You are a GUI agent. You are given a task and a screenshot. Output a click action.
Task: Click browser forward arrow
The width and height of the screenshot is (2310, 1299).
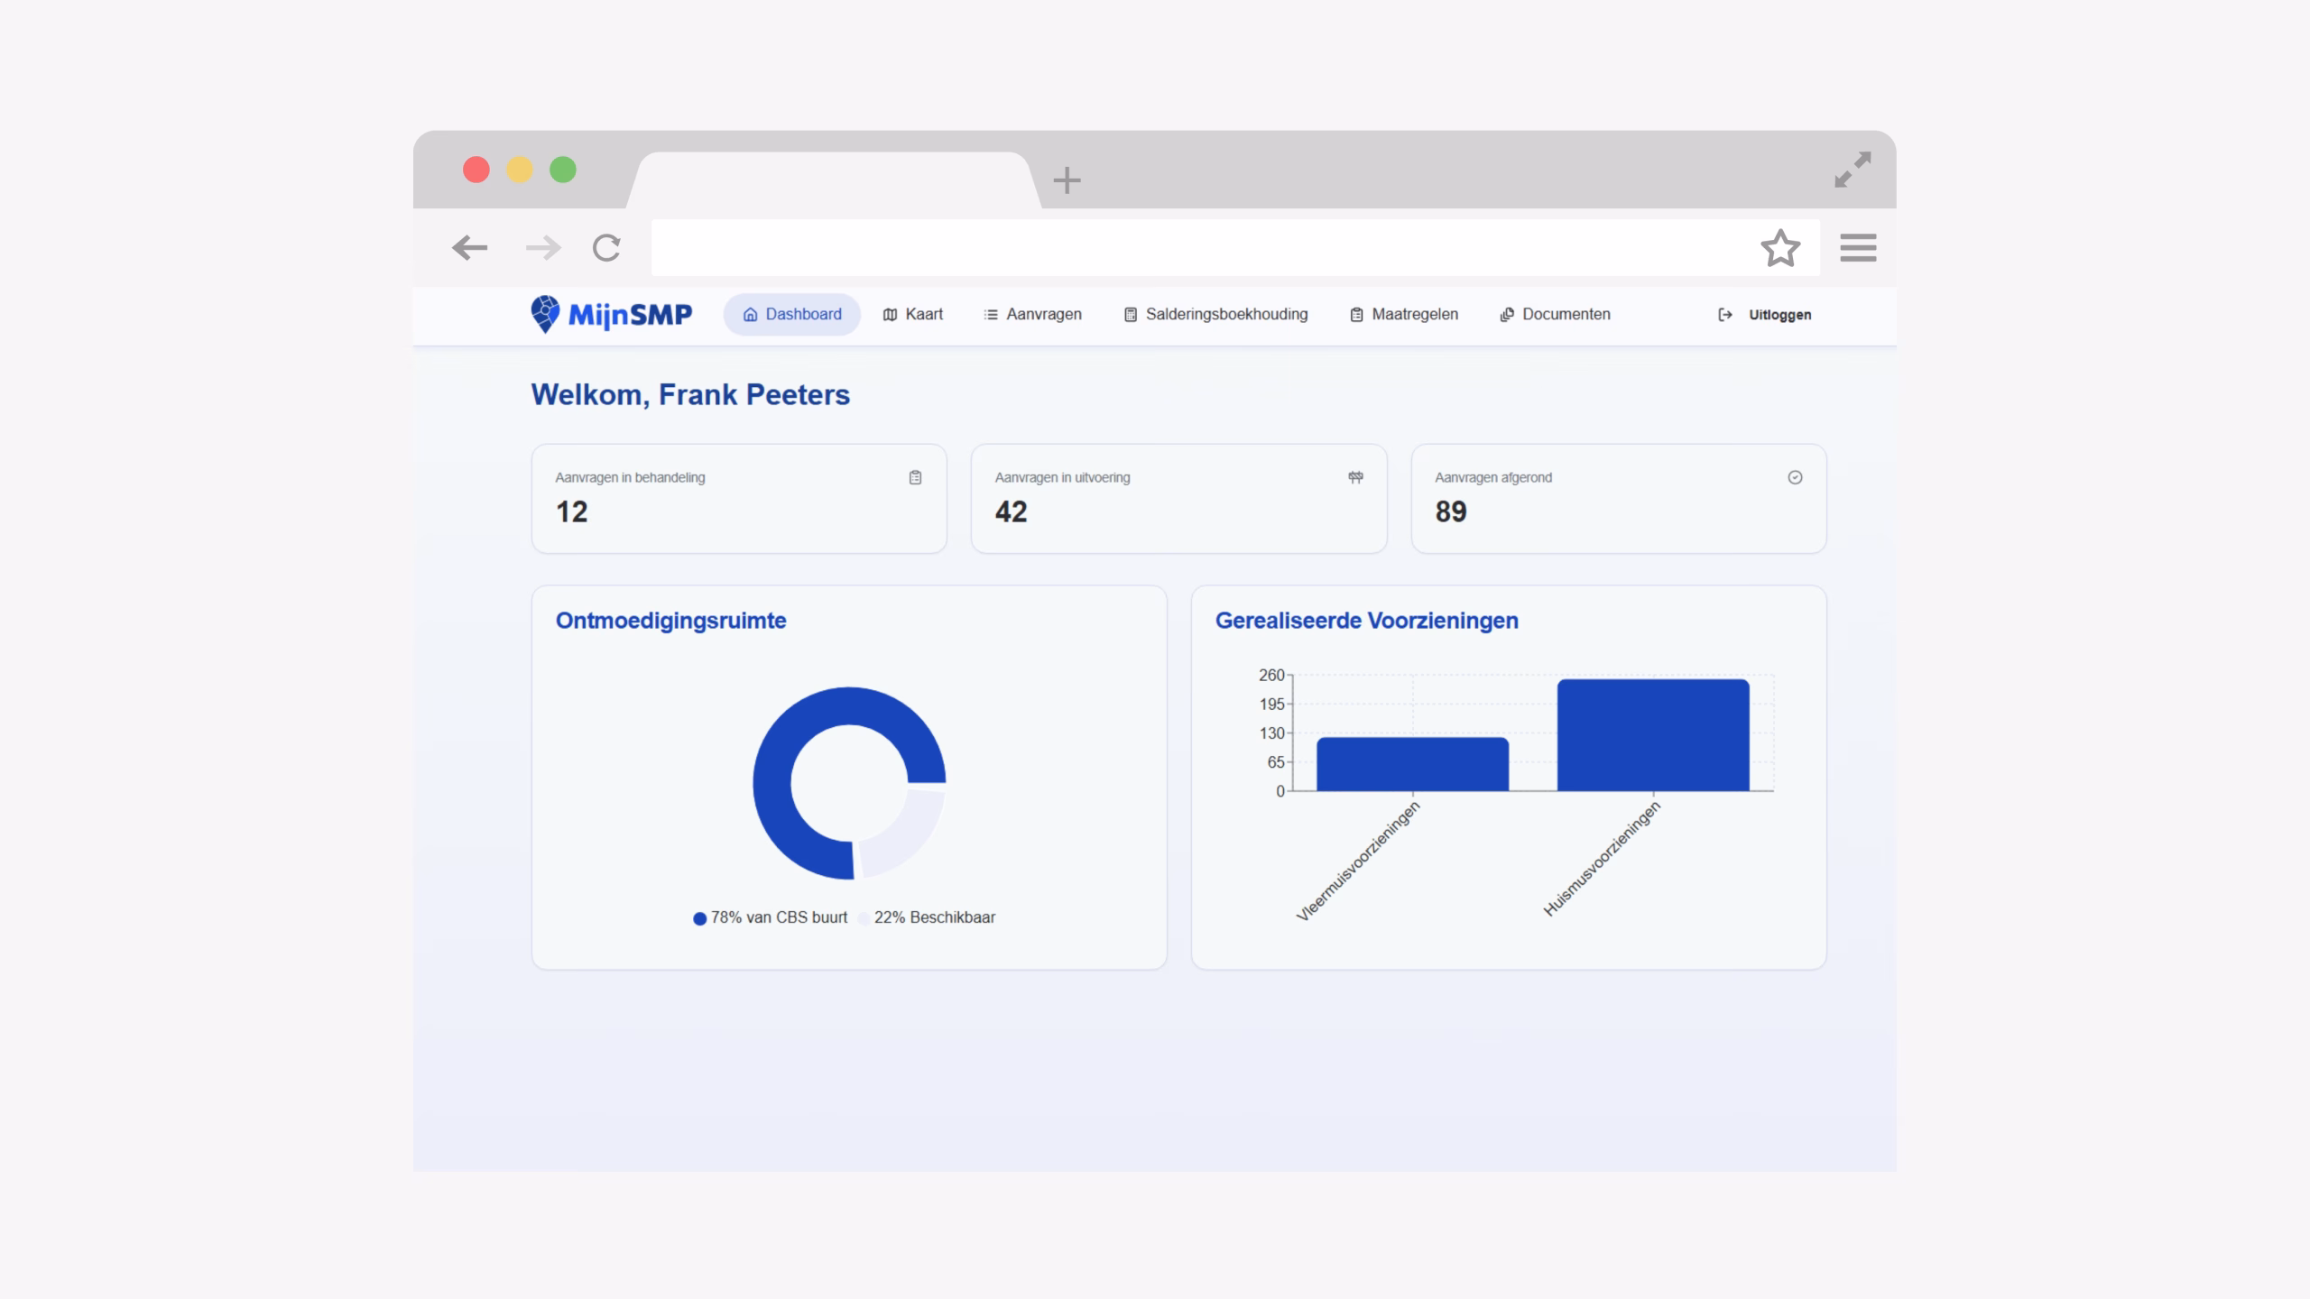[543, 247]
